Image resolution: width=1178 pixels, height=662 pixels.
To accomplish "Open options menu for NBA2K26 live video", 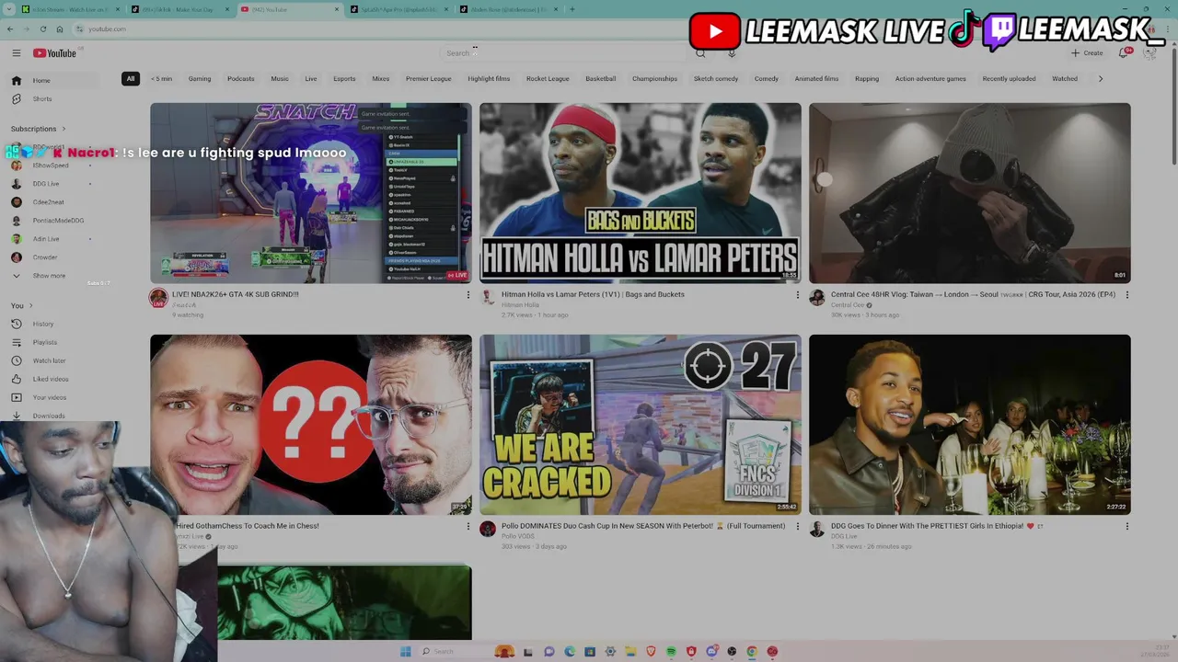I will tap(468, 295).
